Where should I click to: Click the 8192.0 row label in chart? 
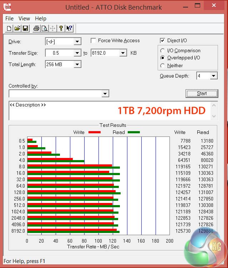[18, 231]
